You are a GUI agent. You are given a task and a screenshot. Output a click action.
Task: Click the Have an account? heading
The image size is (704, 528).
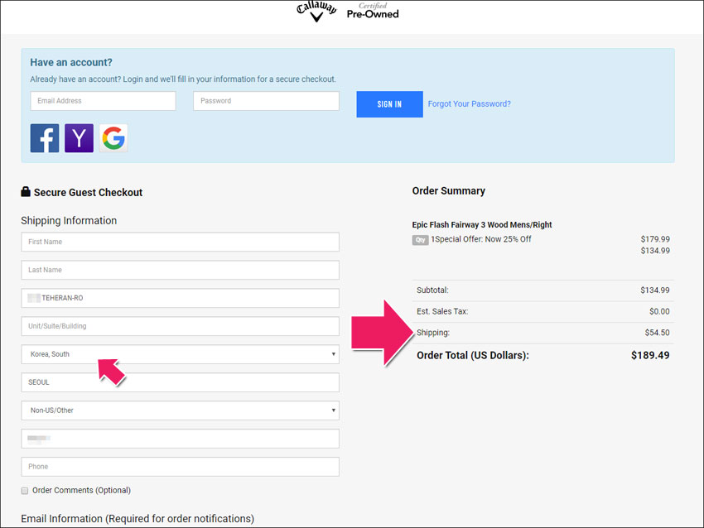[71, 62]
